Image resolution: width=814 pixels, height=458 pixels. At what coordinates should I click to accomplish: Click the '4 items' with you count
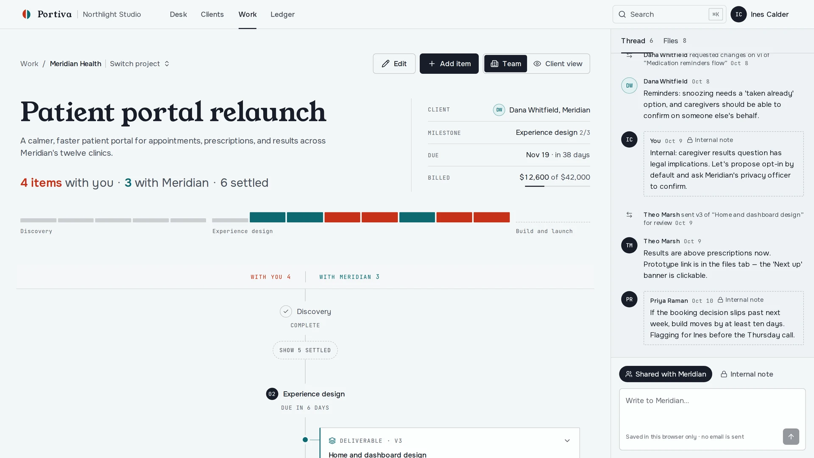tap(41, 183)
